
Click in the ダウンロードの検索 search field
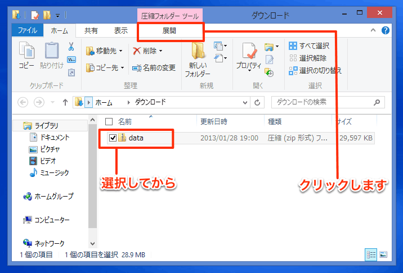click(x=328, y=103)
